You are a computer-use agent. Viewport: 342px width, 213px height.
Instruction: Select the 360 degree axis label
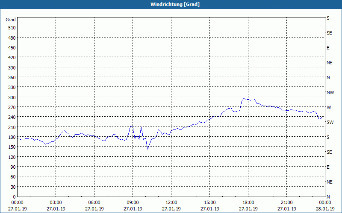coord(12,78)
